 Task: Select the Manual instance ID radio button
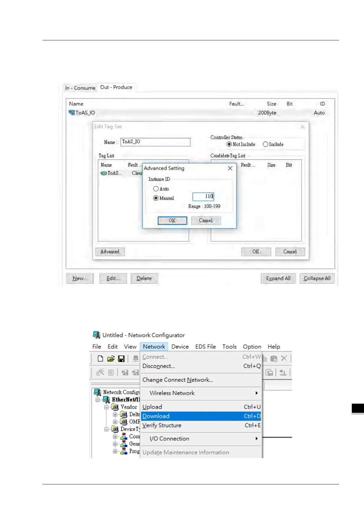pos(156,198)
